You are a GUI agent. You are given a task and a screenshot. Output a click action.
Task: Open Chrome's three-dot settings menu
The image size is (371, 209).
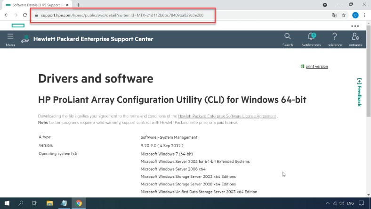[x=364, y=15]
